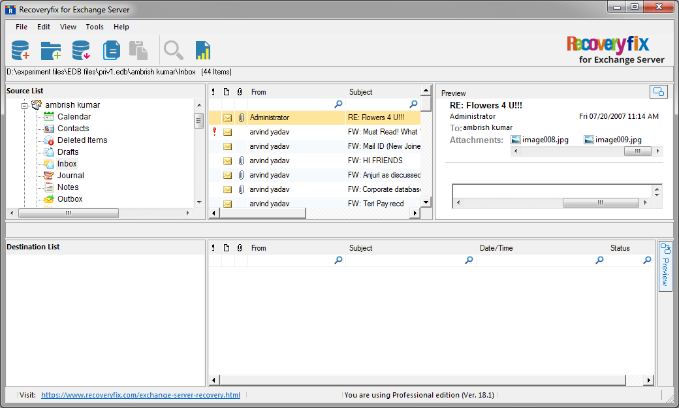Click the red importance flag on Must Read message

click(214, 131)
